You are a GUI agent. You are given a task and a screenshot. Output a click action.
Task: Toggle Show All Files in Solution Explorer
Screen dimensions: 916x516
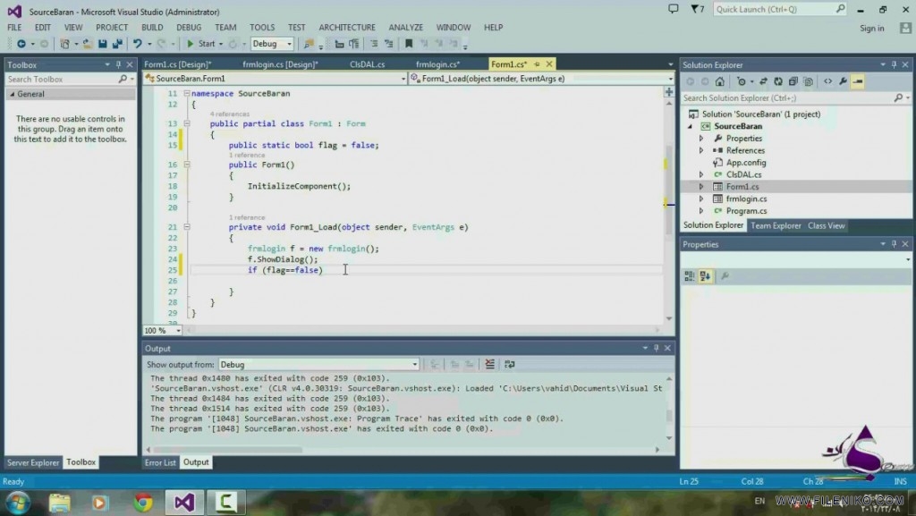pyautogui.click(x=808, y=81)
